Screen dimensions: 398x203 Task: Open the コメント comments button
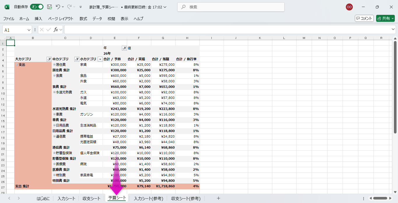(364, 18)
